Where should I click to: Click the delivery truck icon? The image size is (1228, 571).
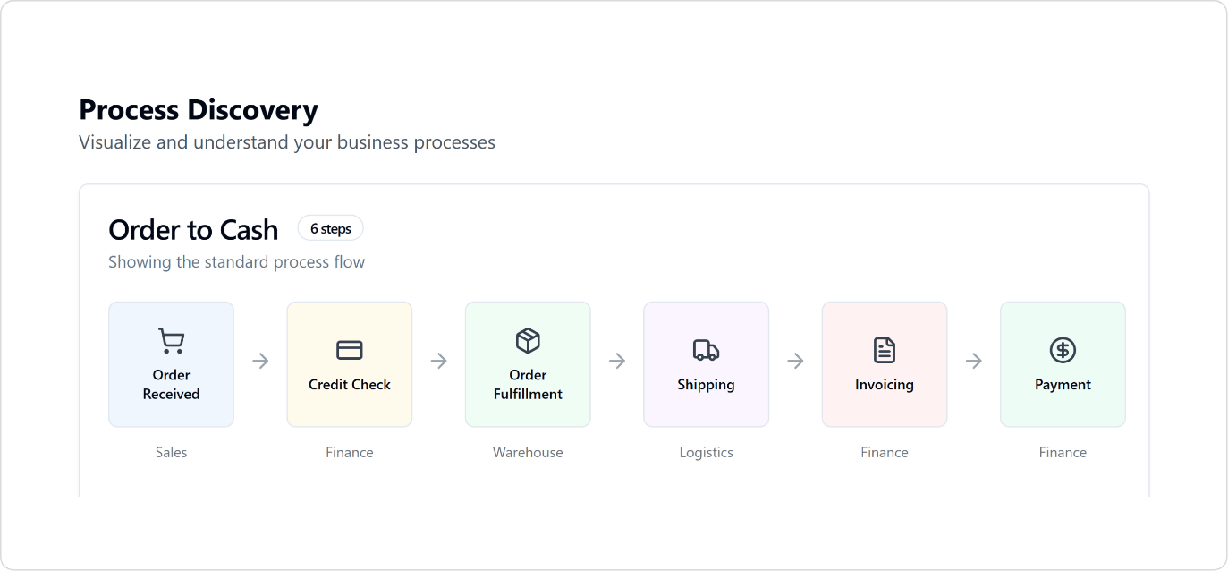(x=706, y=350)
